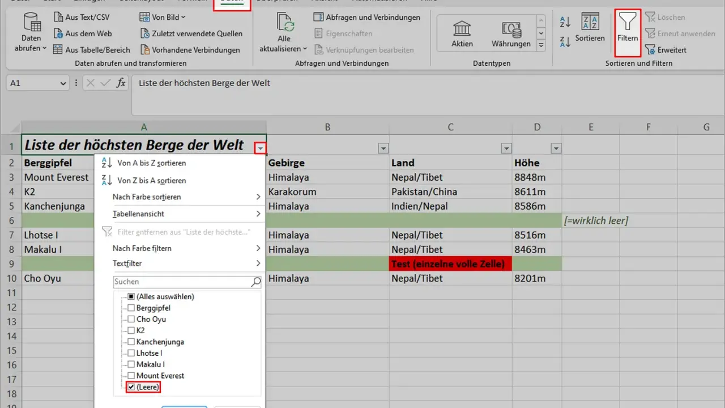Click the Pakistan/China cell
This screenshot has height=408, width=725.
coord(451,192)
